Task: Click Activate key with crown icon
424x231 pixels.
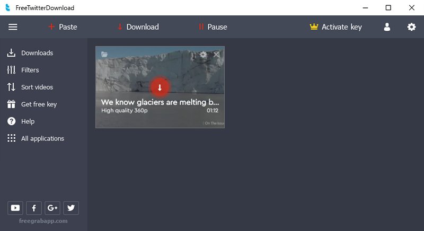Action: pos(336,27)
